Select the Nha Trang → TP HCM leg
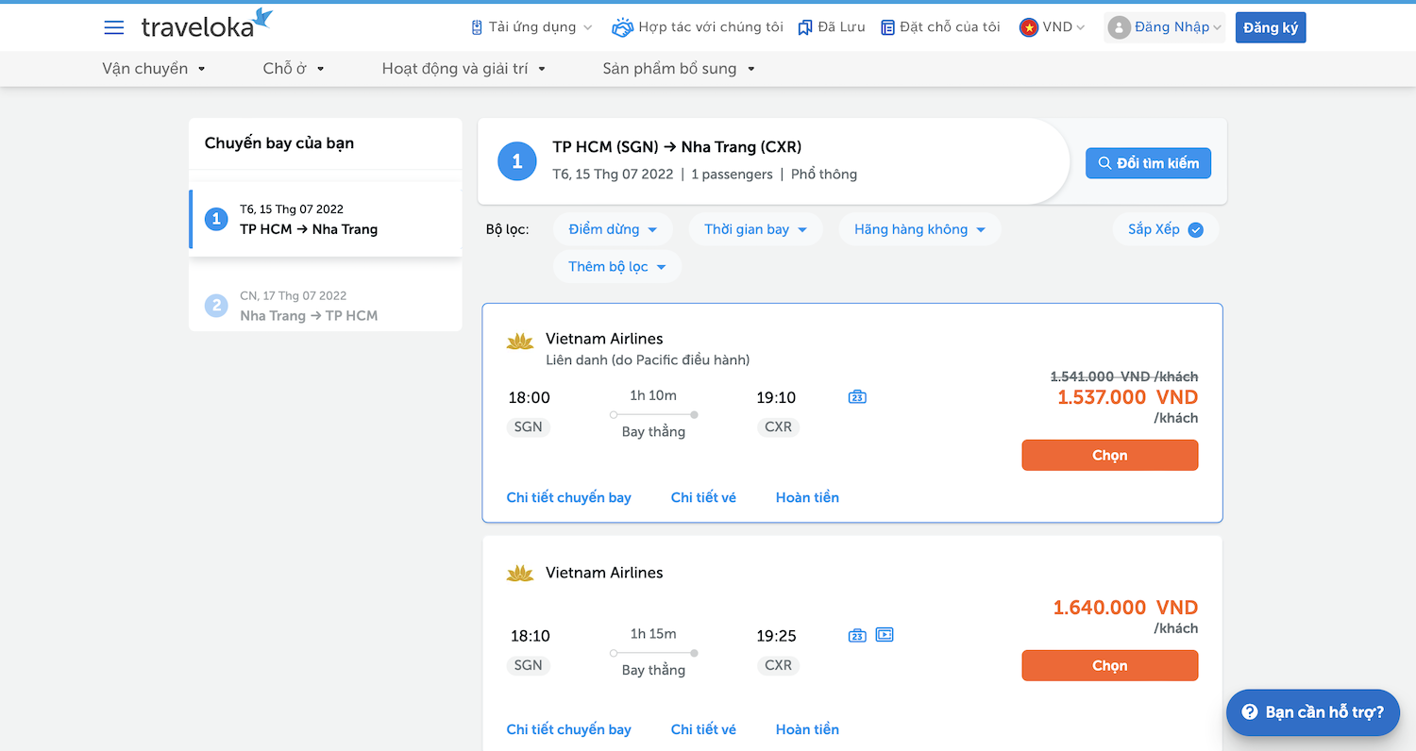Viewport: 1416px width, 751px height. tap(326, 306)
